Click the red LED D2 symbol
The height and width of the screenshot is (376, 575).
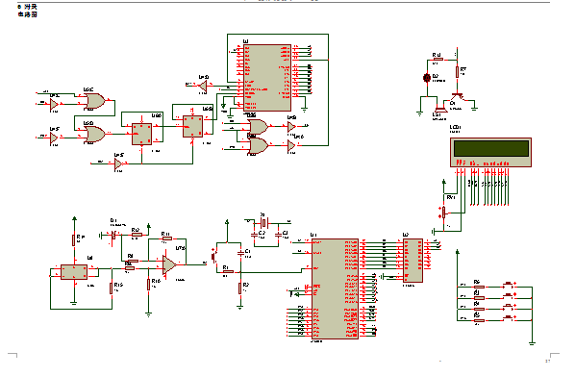click(x=427, y=78)
